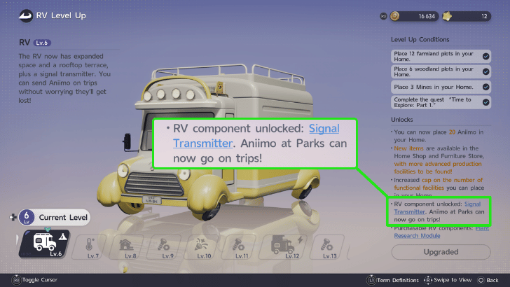
Task: Click the D-pad icon beside Current Level
Action: pos(13,217)
